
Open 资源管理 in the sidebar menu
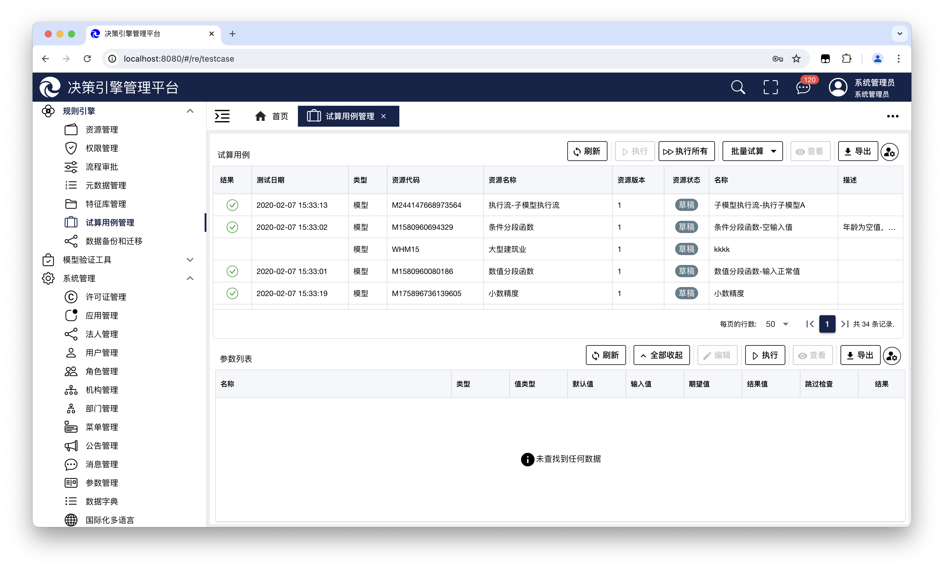tap(101, 130)
